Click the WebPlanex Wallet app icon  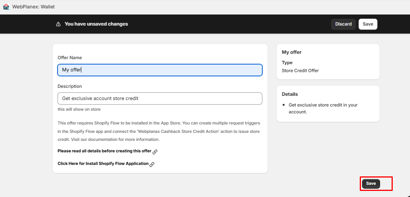pos(6,7)
